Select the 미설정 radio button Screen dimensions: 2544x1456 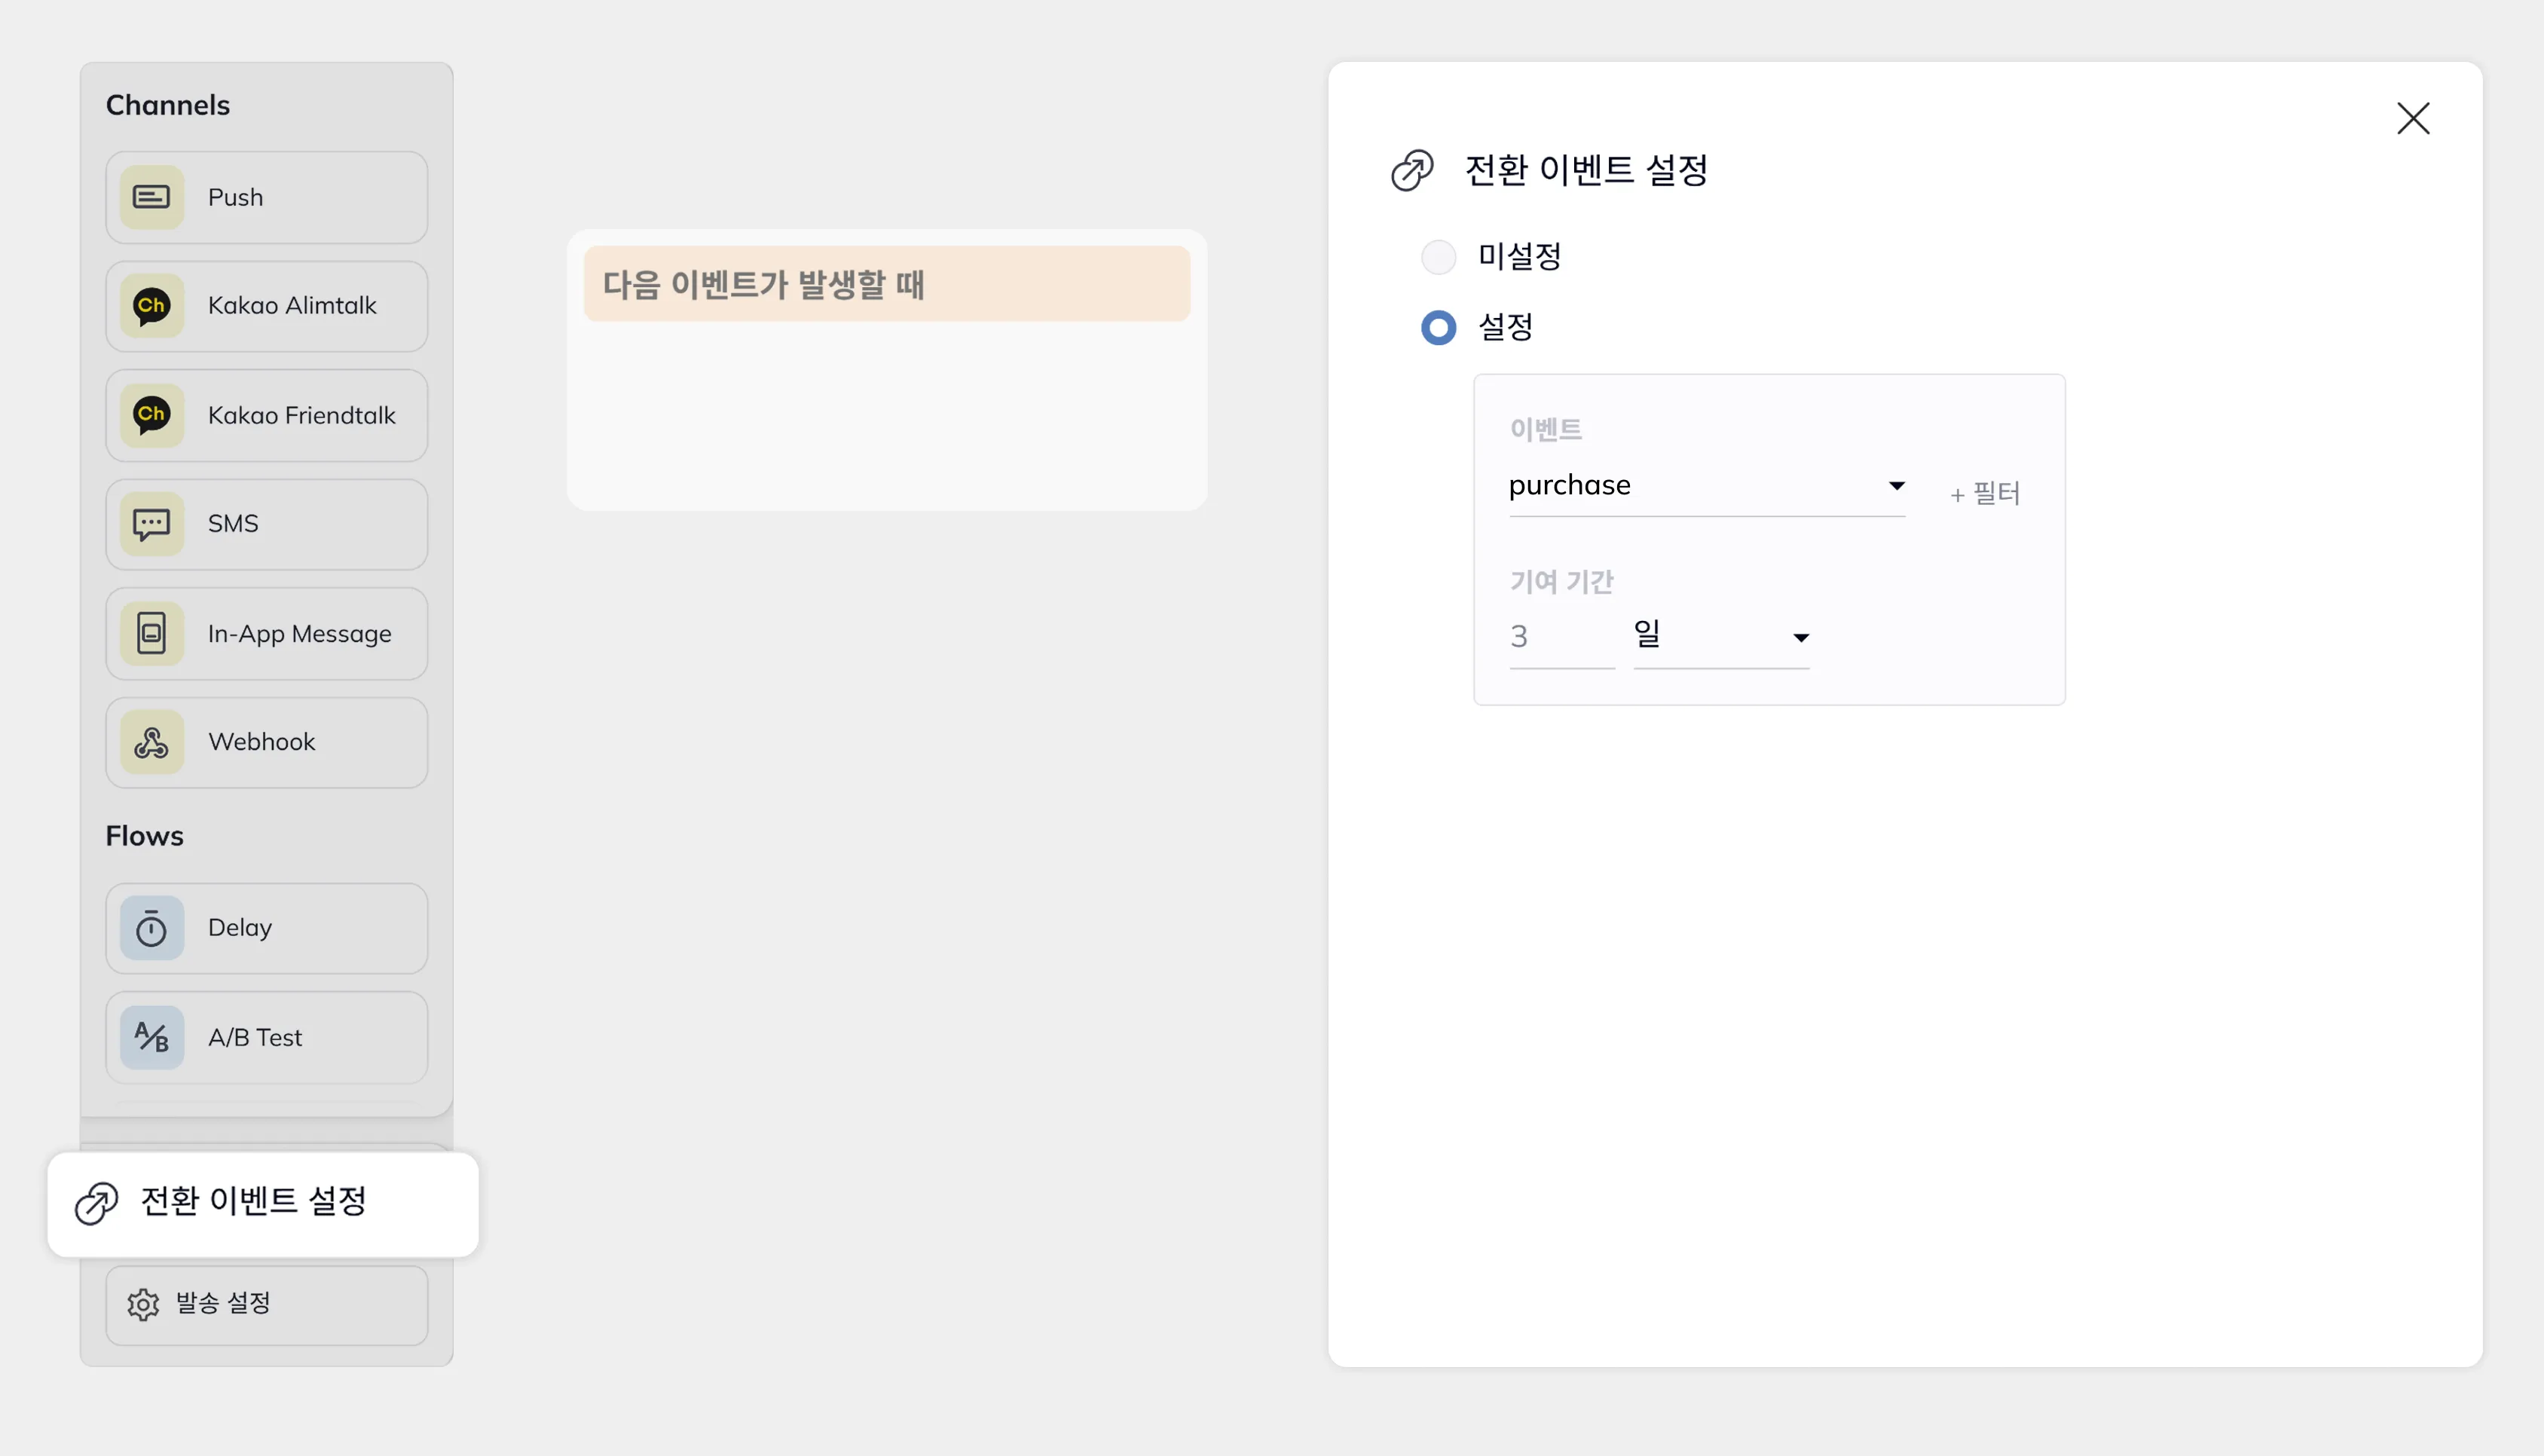(1439, 257)
